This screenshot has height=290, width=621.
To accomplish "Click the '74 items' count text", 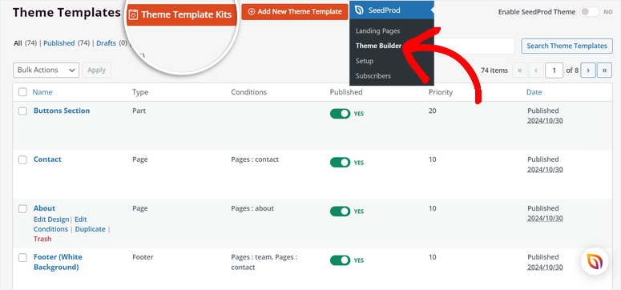I will pos(494,70).
